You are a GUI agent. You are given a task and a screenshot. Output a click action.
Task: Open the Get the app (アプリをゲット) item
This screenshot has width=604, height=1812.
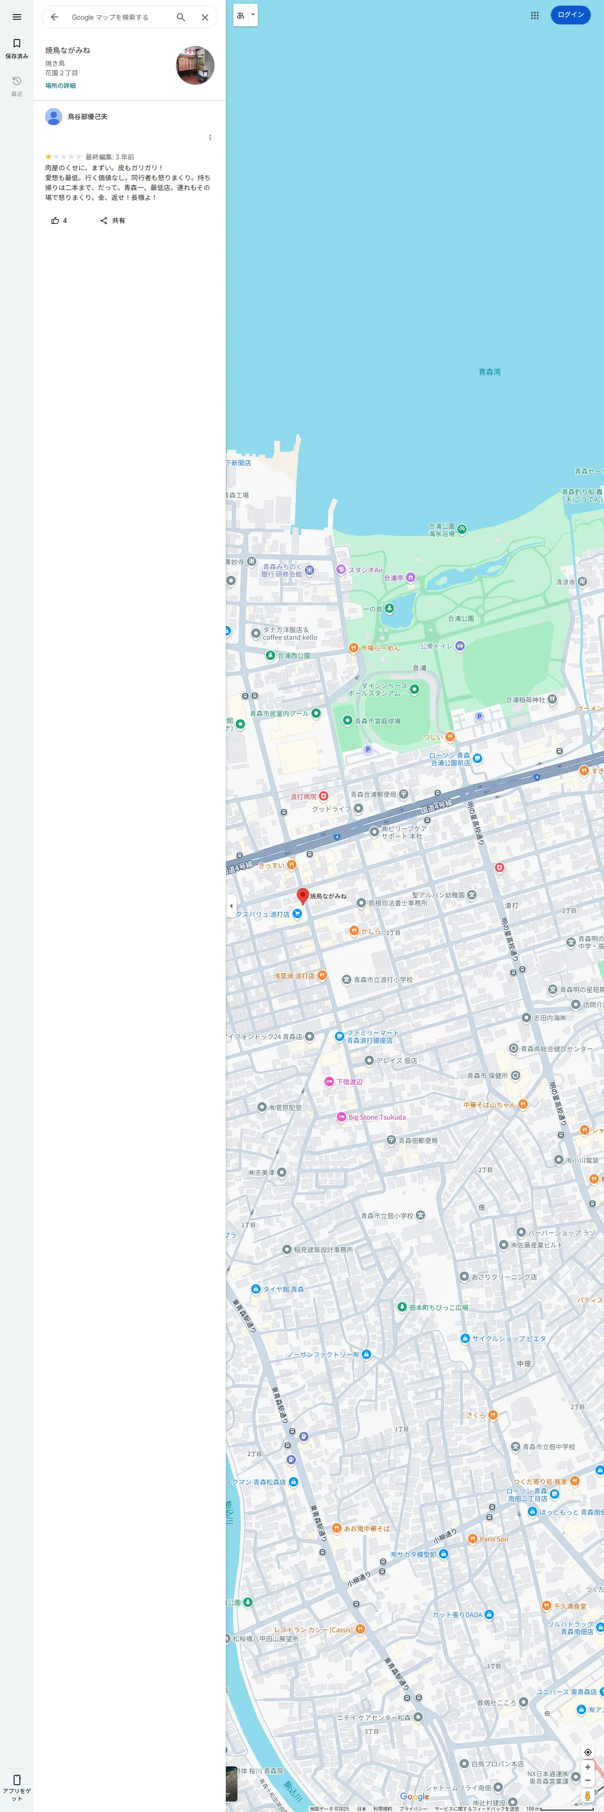click(x=17, y=1788)
